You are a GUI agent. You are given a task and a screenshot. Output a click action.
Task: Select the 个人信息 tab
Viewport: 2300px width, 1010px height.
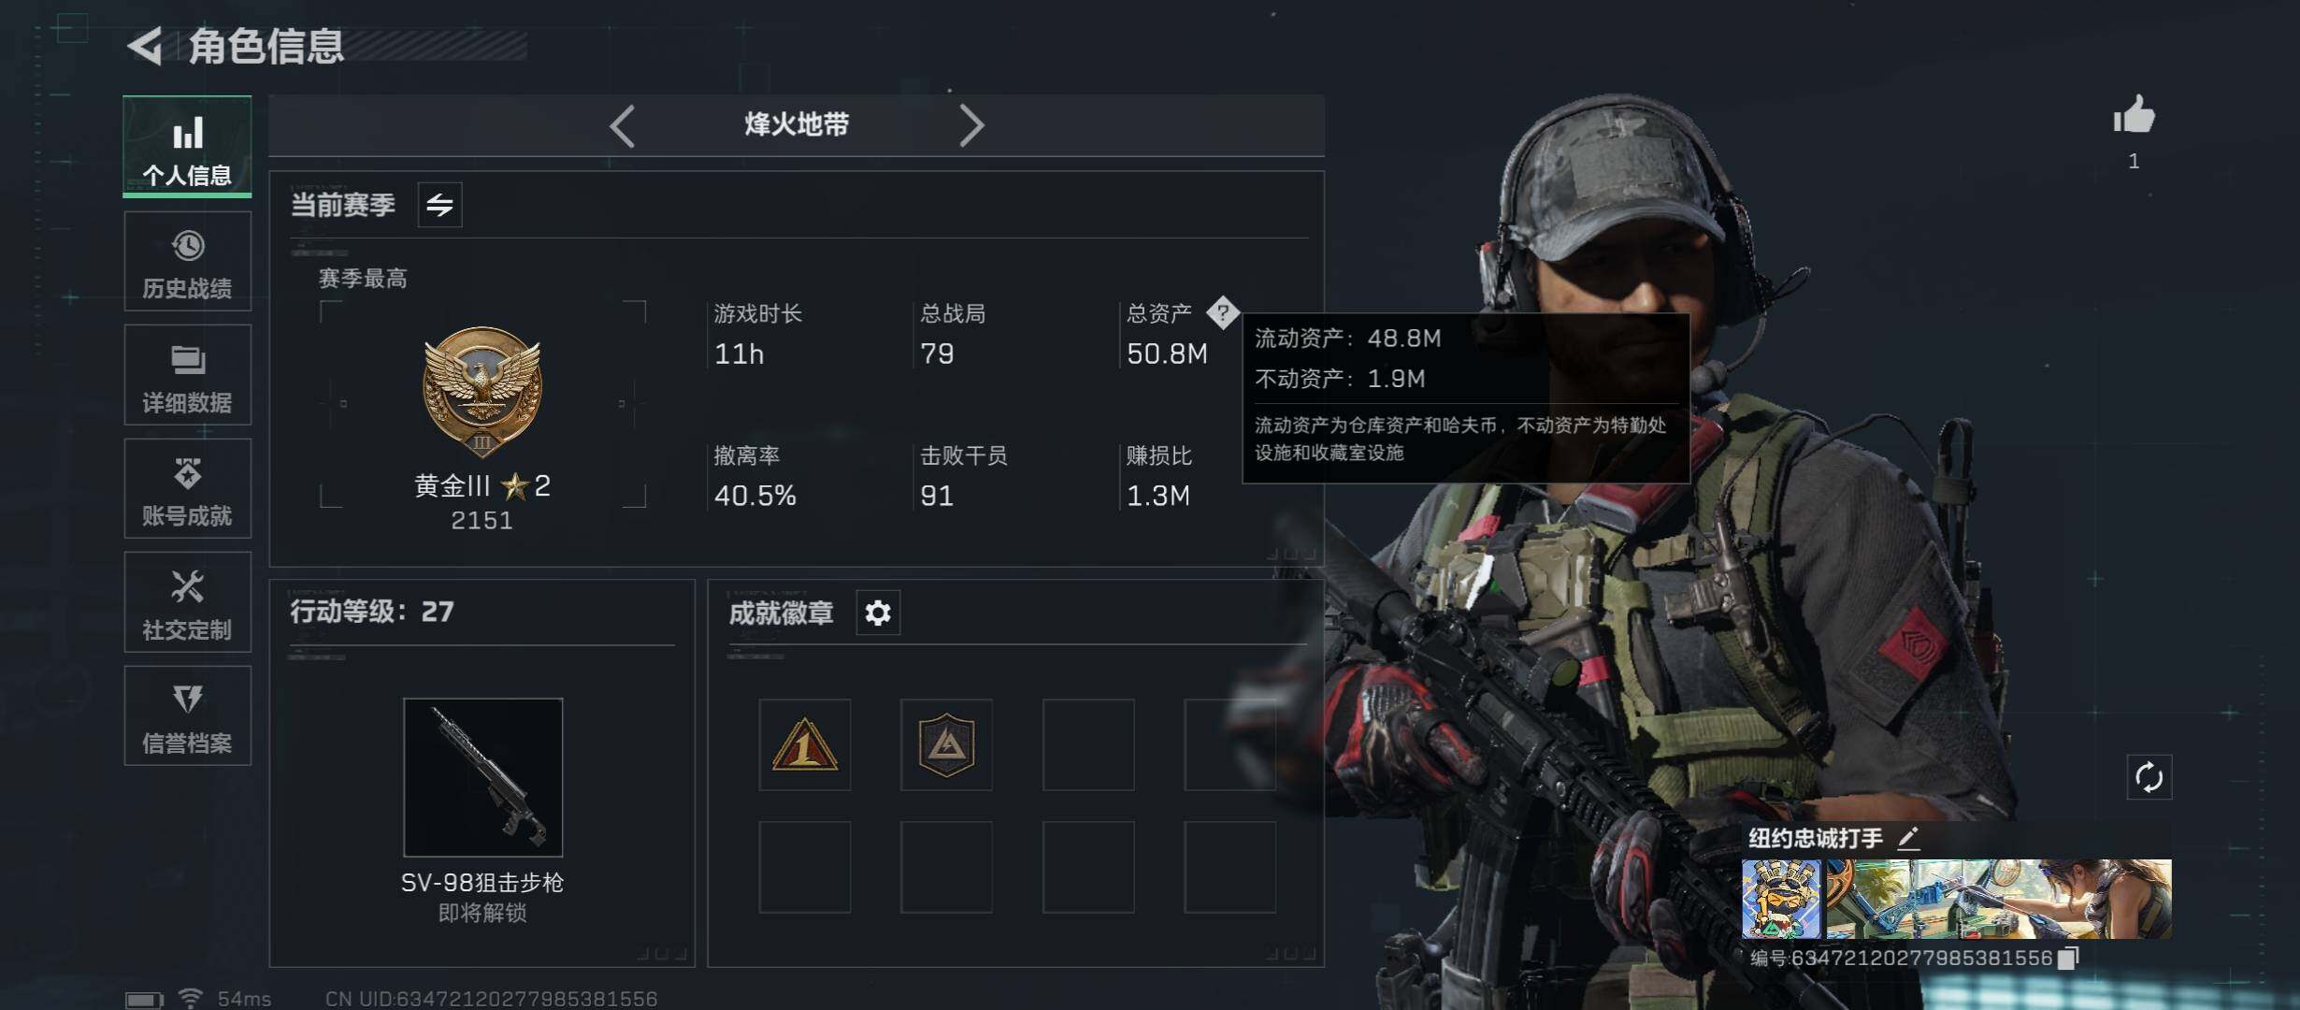(187, 147)
